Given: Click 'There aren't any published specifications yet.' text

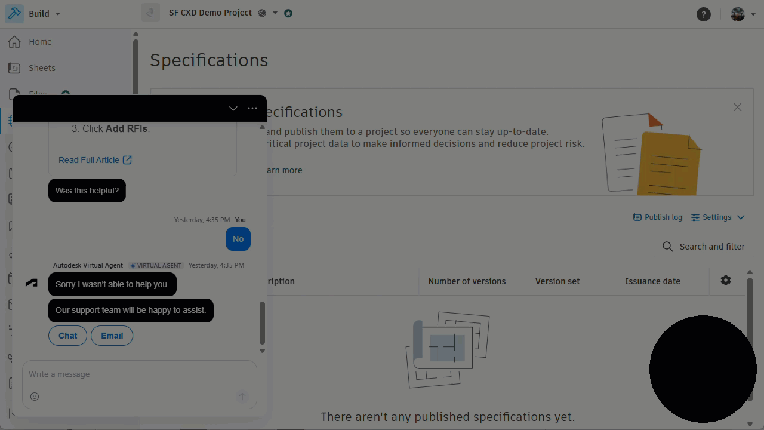Looking at the screenshot, I should pyautogui.click(x=448, y=417).
